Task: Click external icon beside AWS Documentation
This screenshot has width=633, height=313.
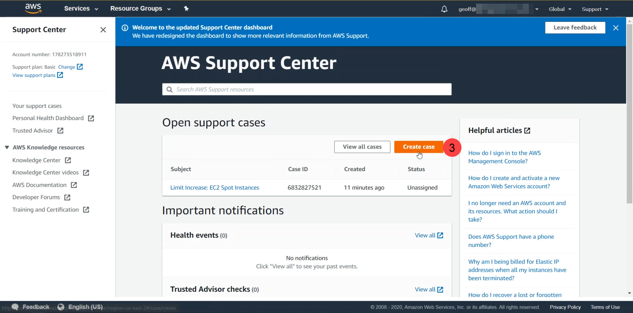Action: pyautogui.click(x=74, y=185)
